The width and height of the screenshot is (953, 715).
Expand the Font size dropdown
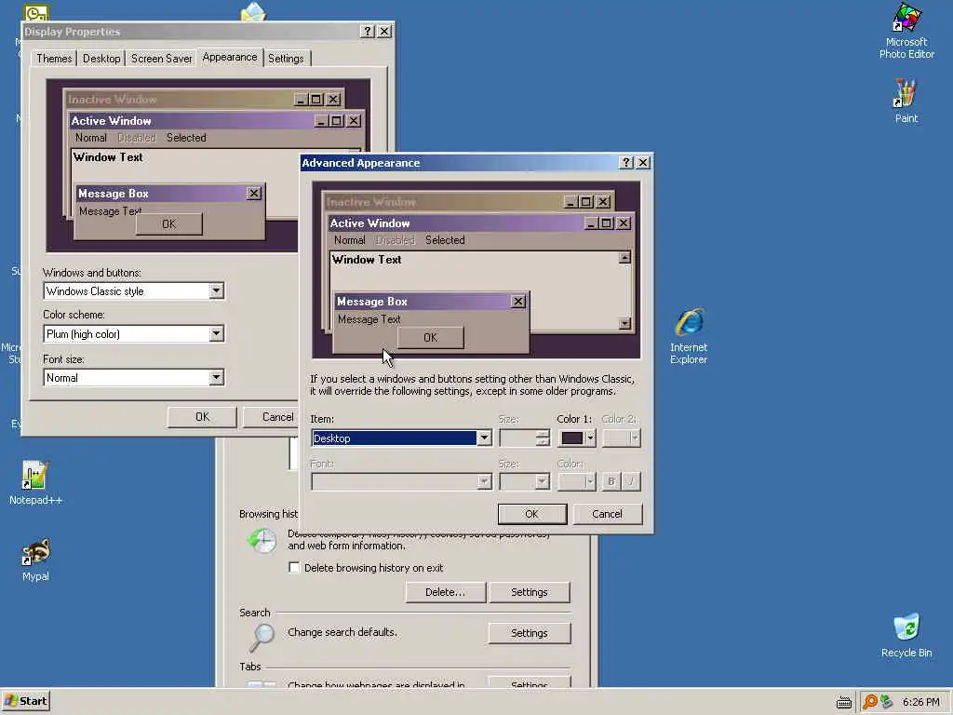point(216,378)
